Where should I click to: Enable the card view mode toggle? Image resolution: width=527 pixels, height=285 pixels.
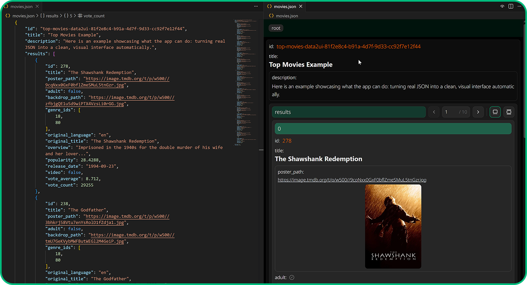(x=495, y=112)
